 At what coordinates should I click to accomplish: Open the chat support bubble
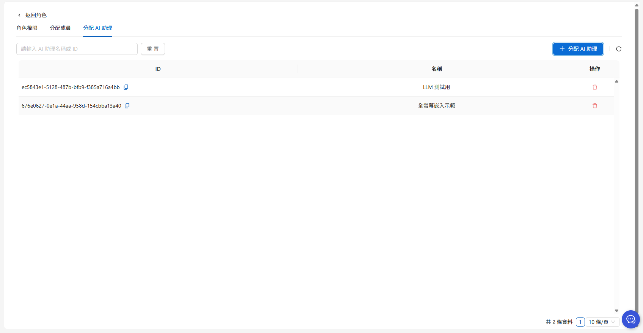630,319
